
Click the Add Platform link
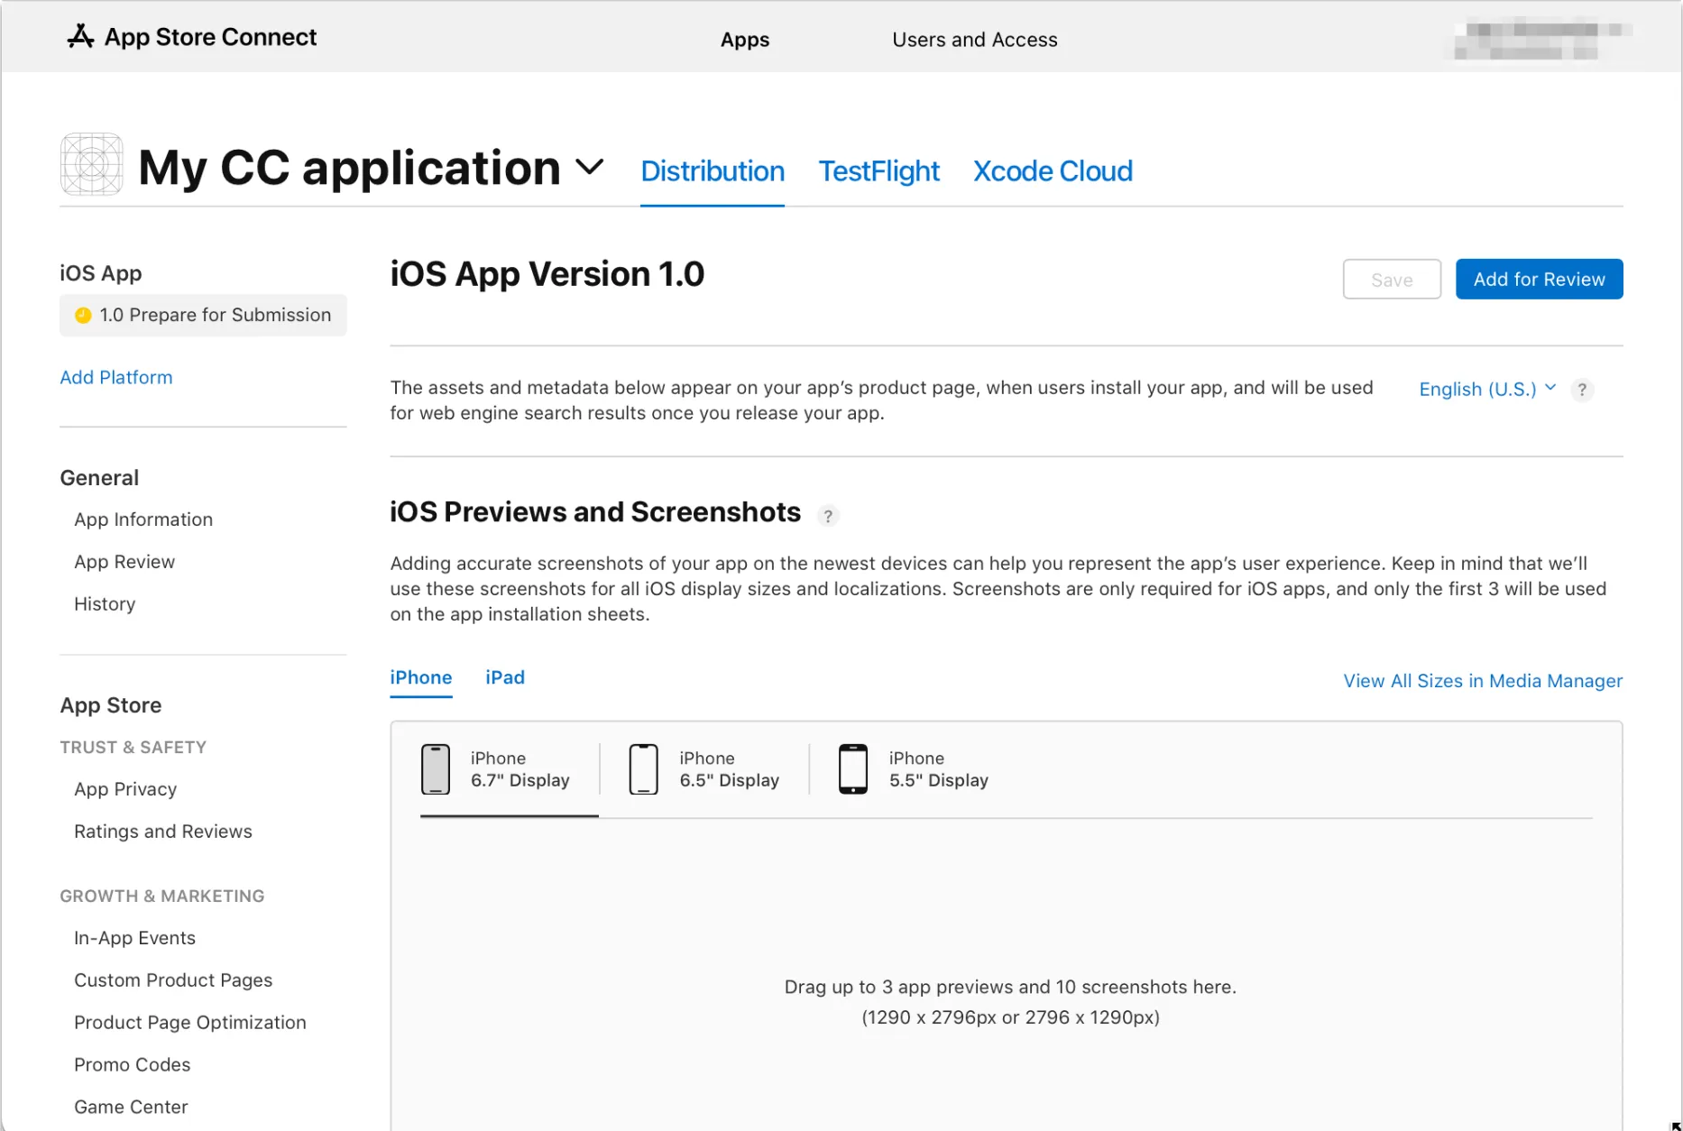(x=116, y=377)
